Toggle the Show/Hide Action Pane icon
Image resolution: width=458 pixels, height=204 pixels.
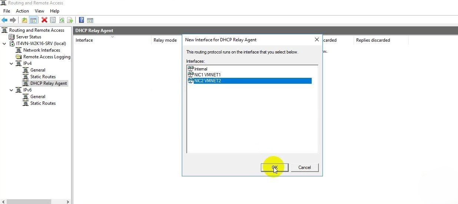point(90,20)
